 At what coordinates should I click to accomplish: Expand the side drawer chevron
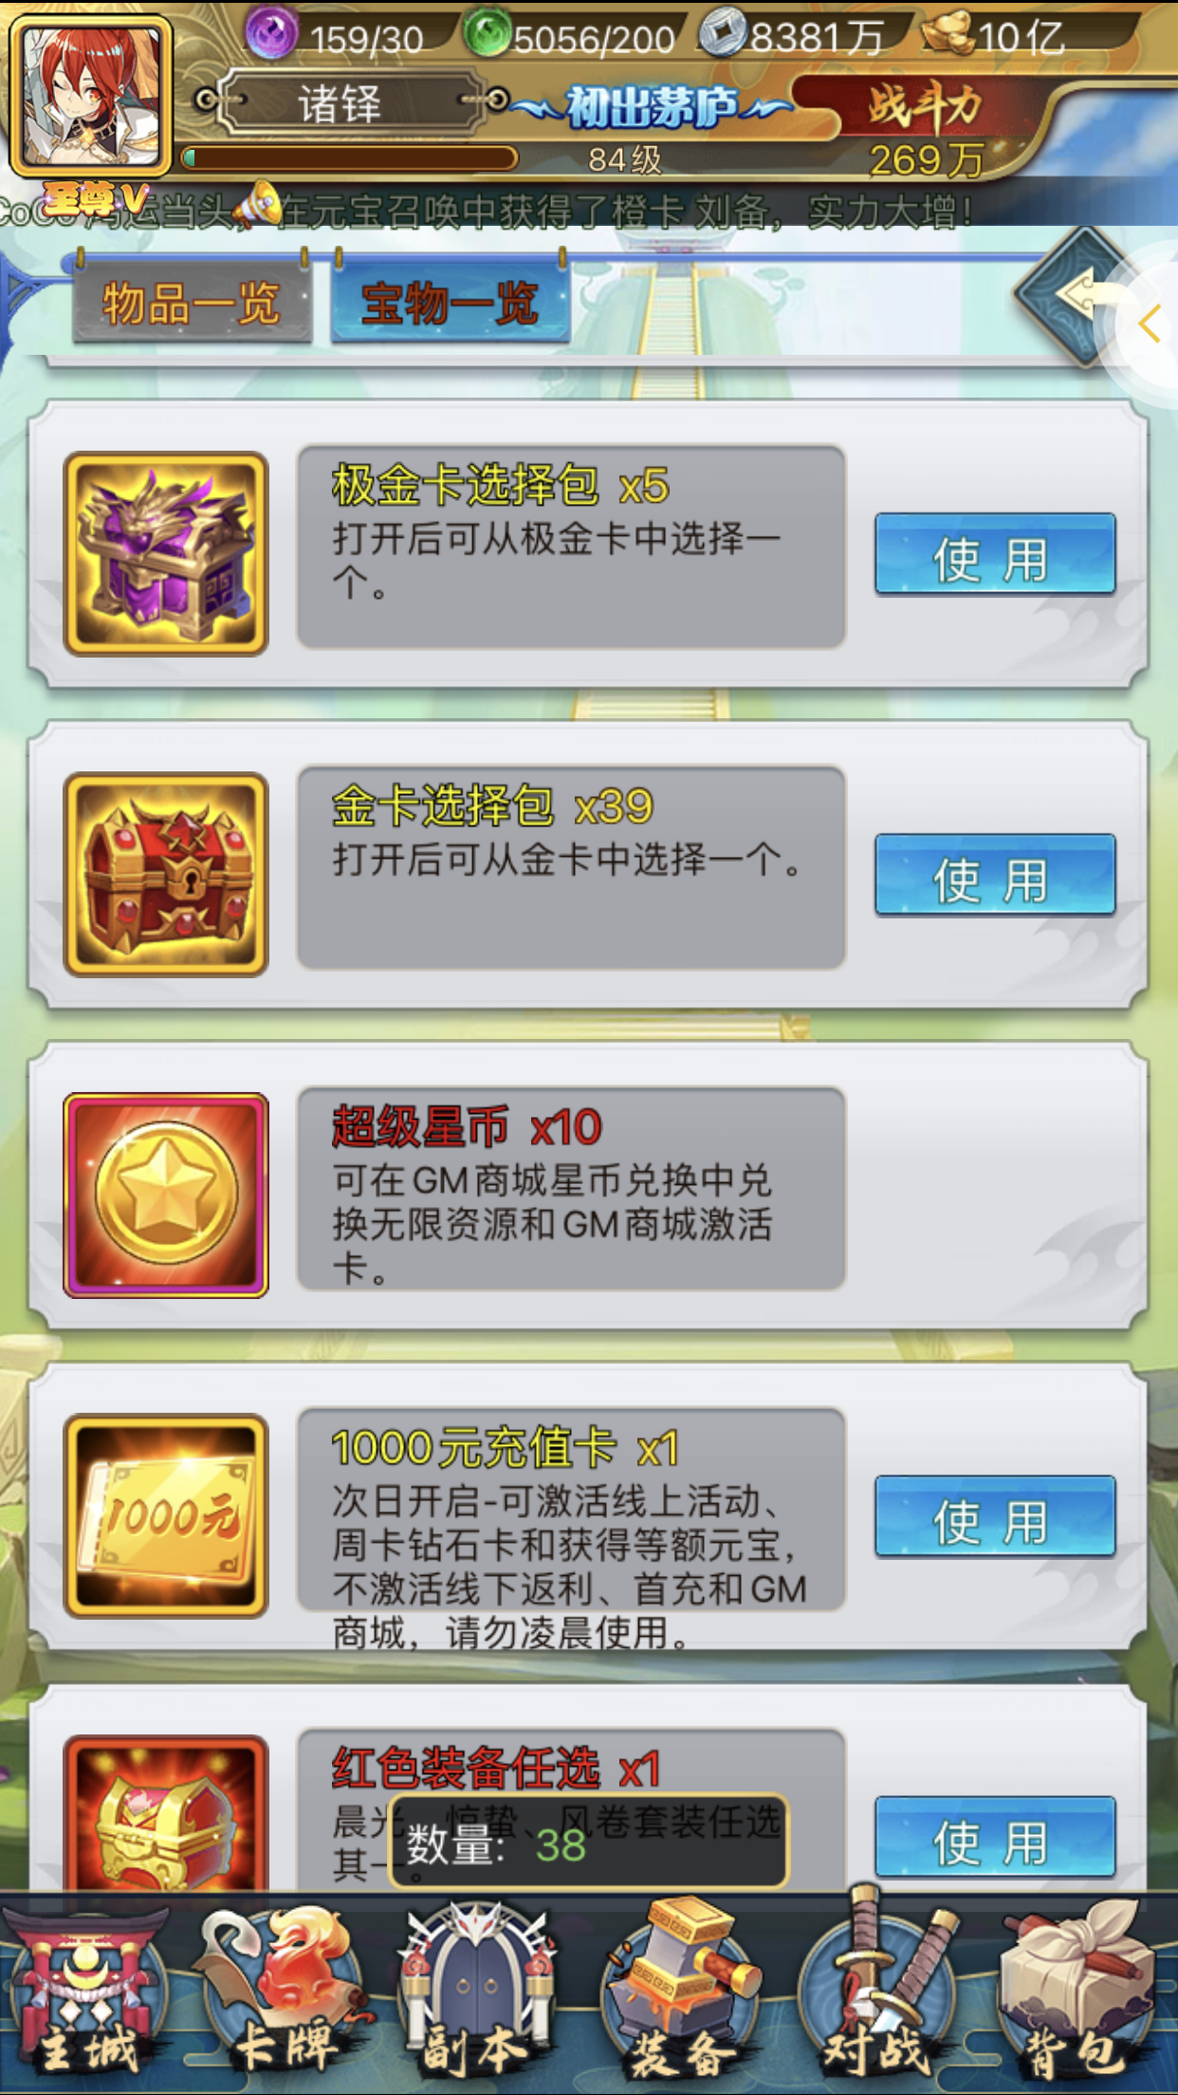pos(1150,324)
